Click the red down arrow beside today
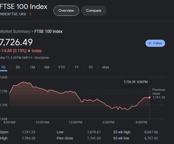174x144 pixels. tap(29, 51)
